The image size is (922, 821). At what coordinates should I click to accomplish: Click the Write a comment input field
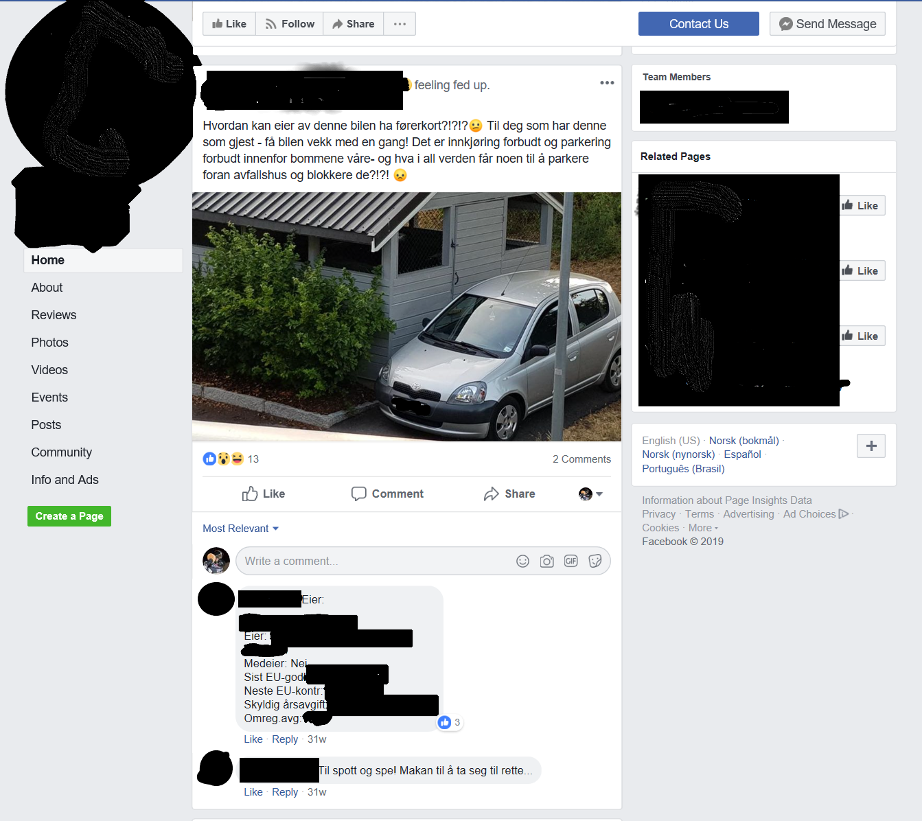tap(374, 562)
